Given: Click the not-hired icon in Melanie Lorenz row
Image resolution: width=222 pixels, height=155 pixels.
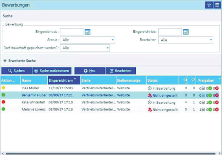Looking at the screenshot, I should click(x=150, y=110).
